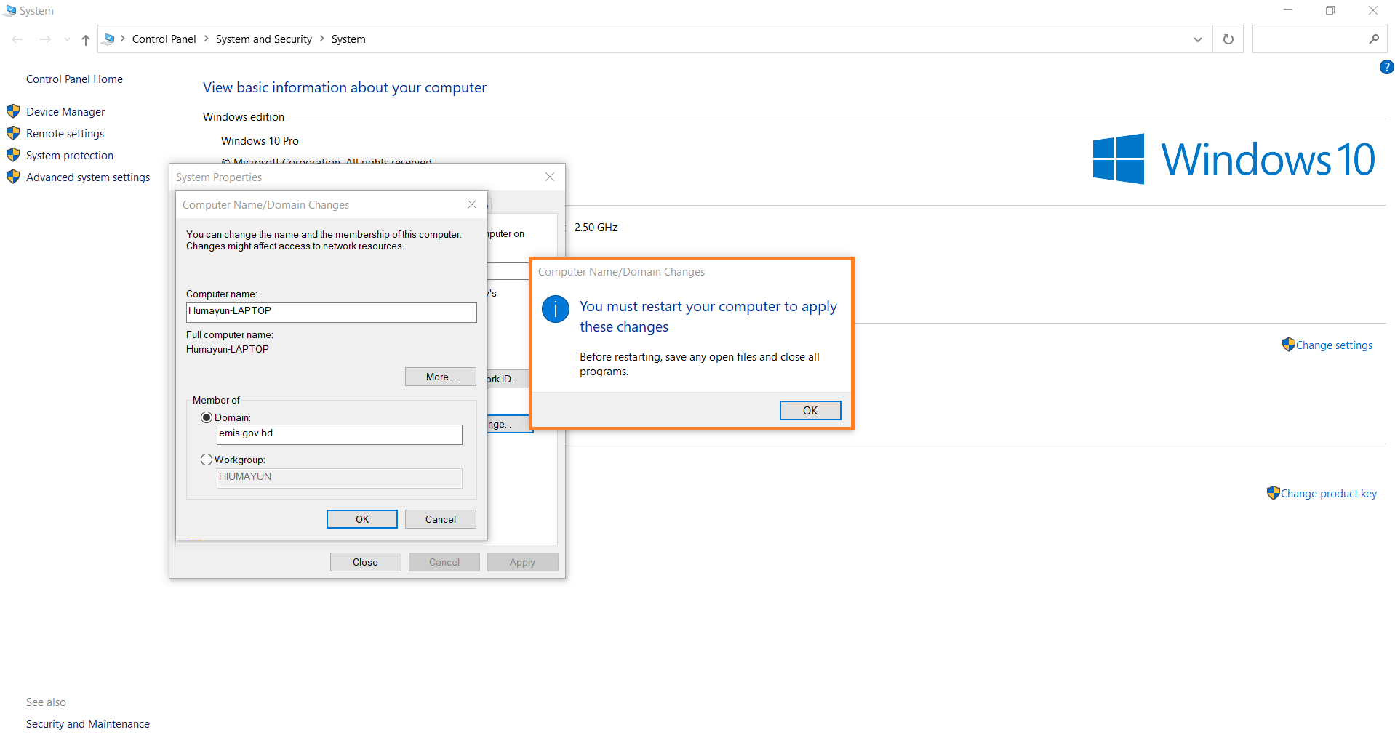Click shield icon beside Device Manager

point(13,111)
